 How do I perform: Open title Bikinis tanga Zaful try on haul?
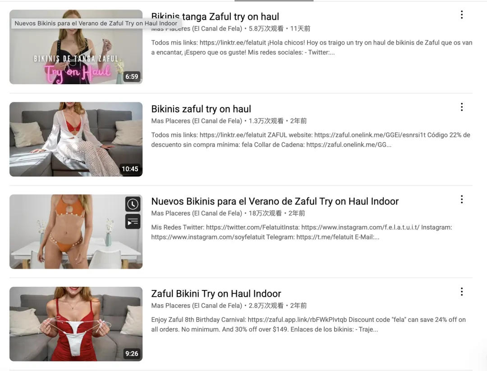tap(215, 17)
